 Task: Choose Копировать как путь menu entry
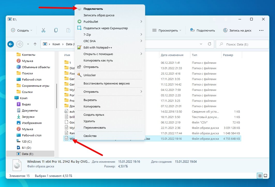click(110, 60)
